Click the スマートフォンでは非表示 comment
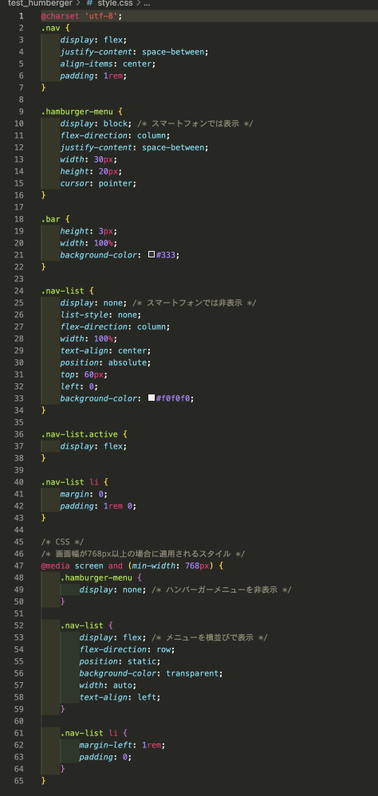 tap(194, 303)
